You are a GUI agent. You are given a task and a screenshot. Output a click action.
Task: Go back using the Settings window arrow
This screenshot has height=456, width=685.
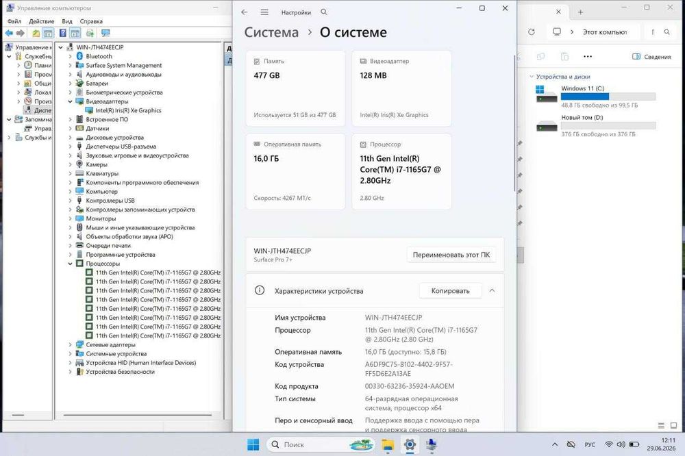(x=245, y=12)
